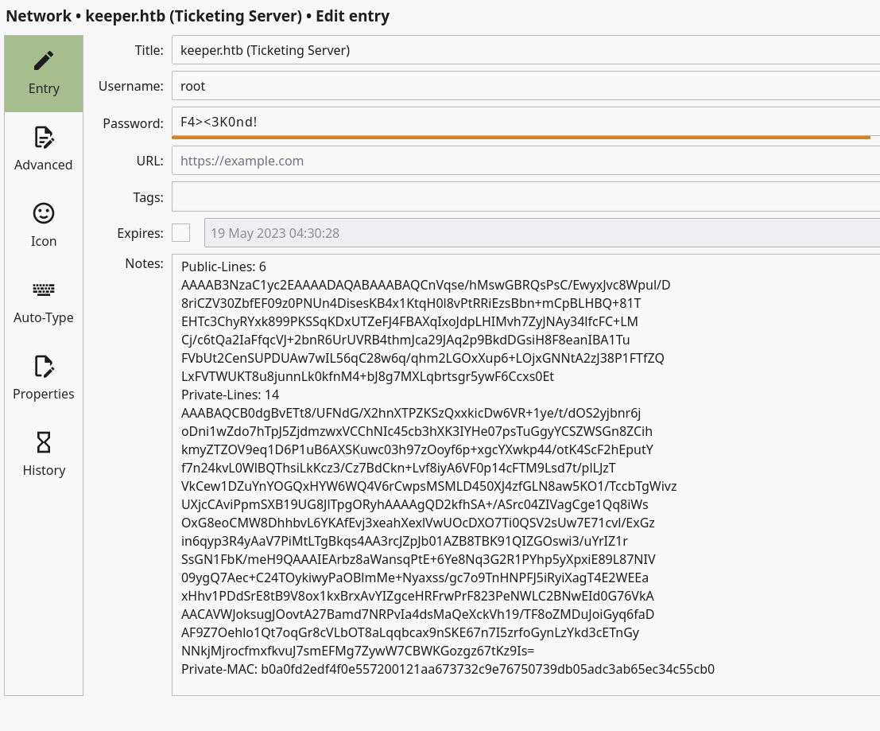Click the 'Private-Lines: 14' line in Notes

230,395
